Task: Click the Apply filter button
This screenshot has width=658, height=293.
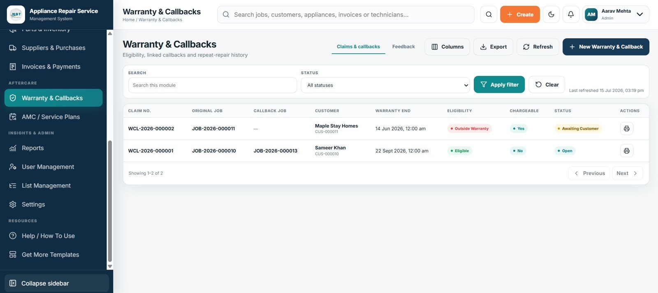Action: pos(499,85)
